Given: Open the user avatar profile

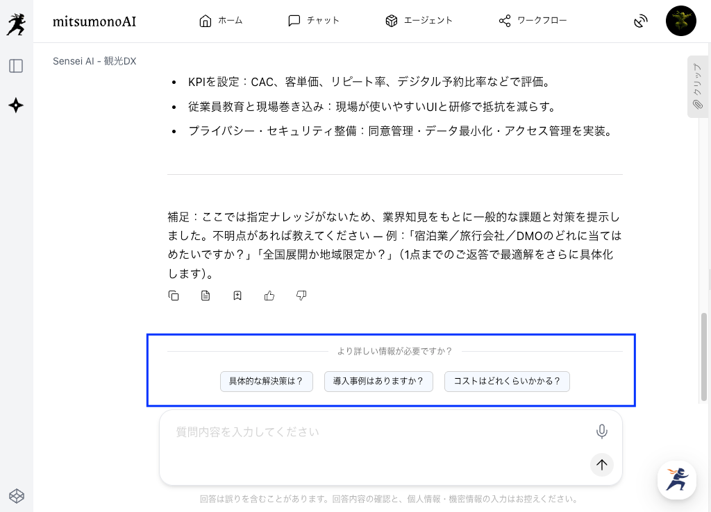Looking at the screenshot, I should (680, 21).
